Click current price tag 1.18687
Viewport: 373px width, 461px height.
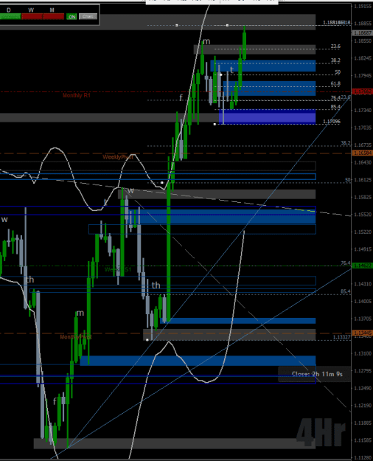(362, 33)
